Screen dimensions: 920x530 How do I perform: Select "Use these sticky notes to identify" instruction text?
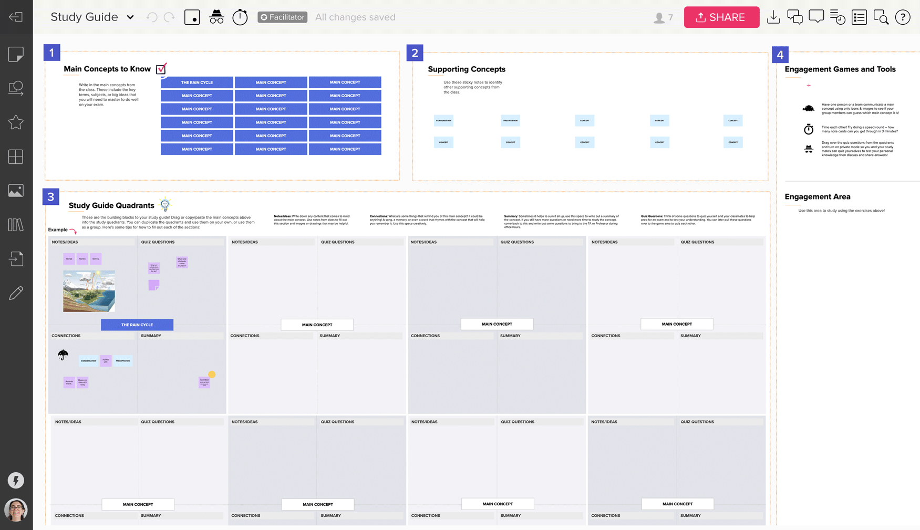473,87
